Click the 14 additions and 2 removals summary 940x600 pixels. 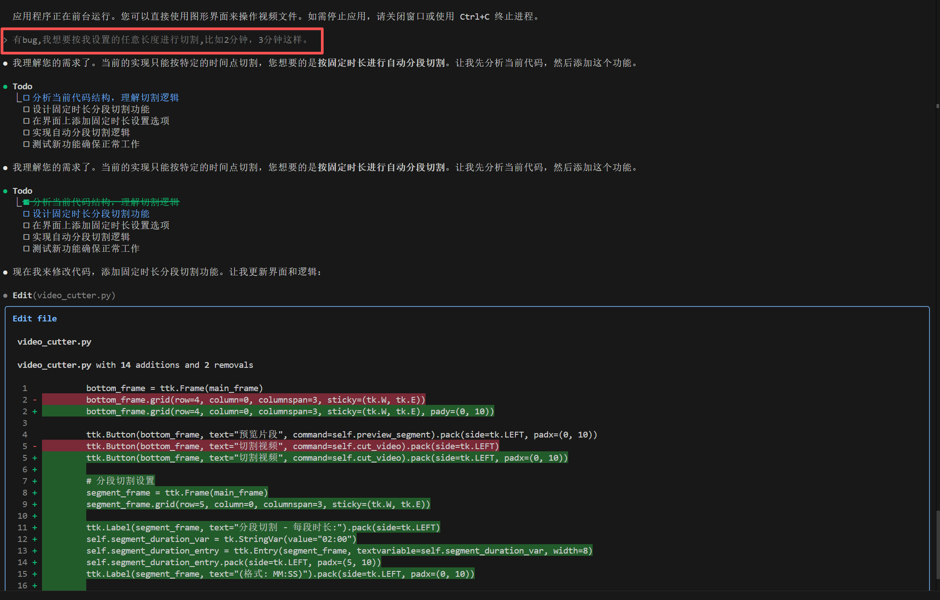[186, 365]
